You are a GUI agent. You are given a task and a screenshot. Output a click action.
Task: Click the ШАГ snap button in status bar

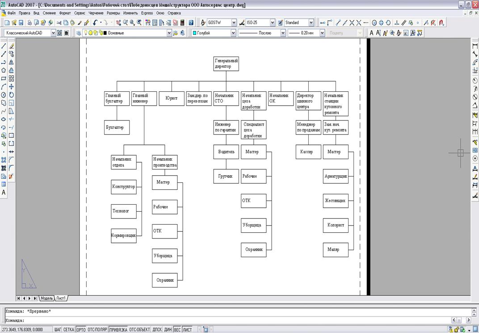[x=57, y=330]
